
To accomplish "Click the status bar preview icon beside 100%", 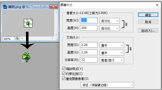I will pyautogui.click(x=17, y=39).
